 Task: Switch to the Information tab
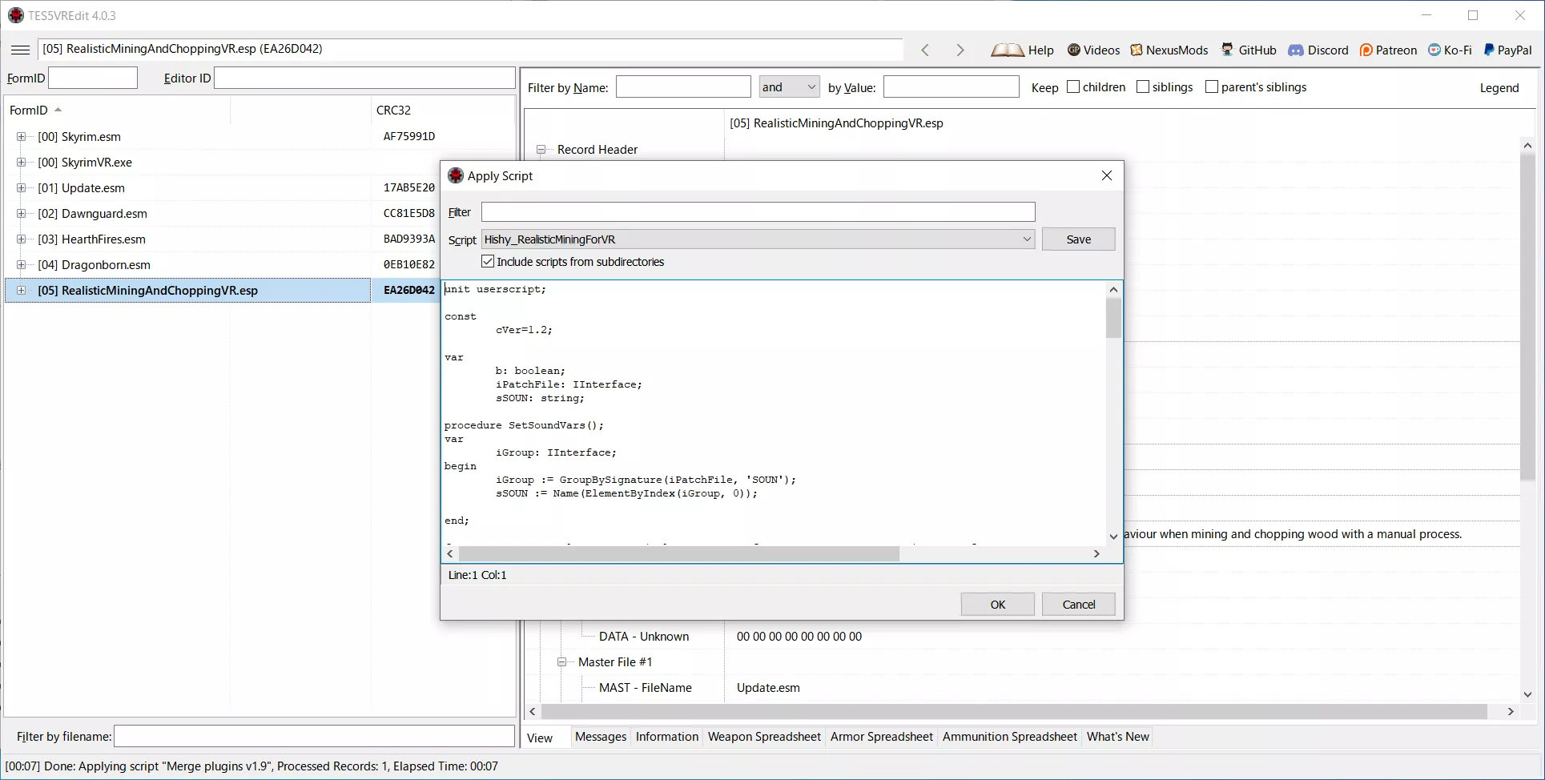[x=667, y=737]
